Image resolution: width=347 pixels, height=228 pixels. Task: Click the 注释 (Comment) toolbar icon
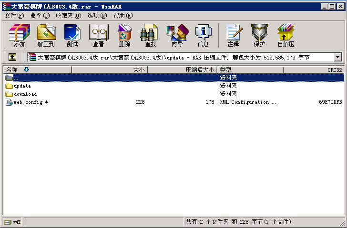233,35
